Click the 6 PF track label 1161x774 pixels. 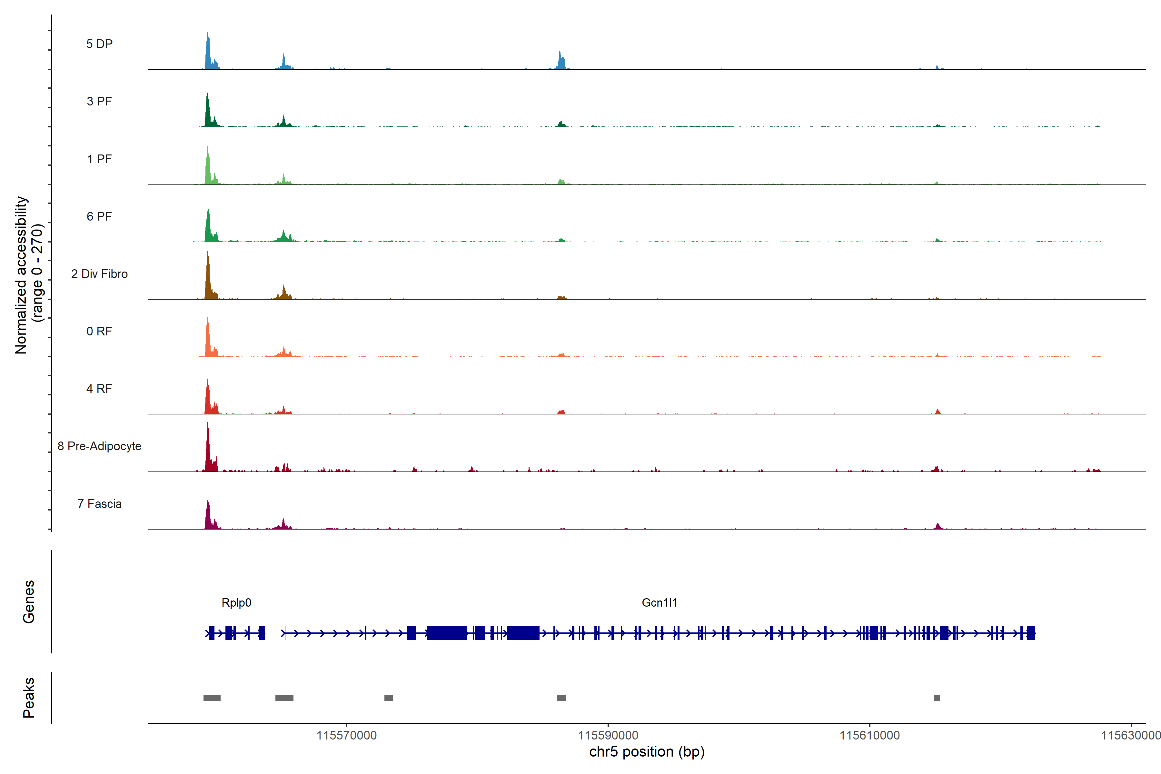pyautogui.click(x=99, y=216)
